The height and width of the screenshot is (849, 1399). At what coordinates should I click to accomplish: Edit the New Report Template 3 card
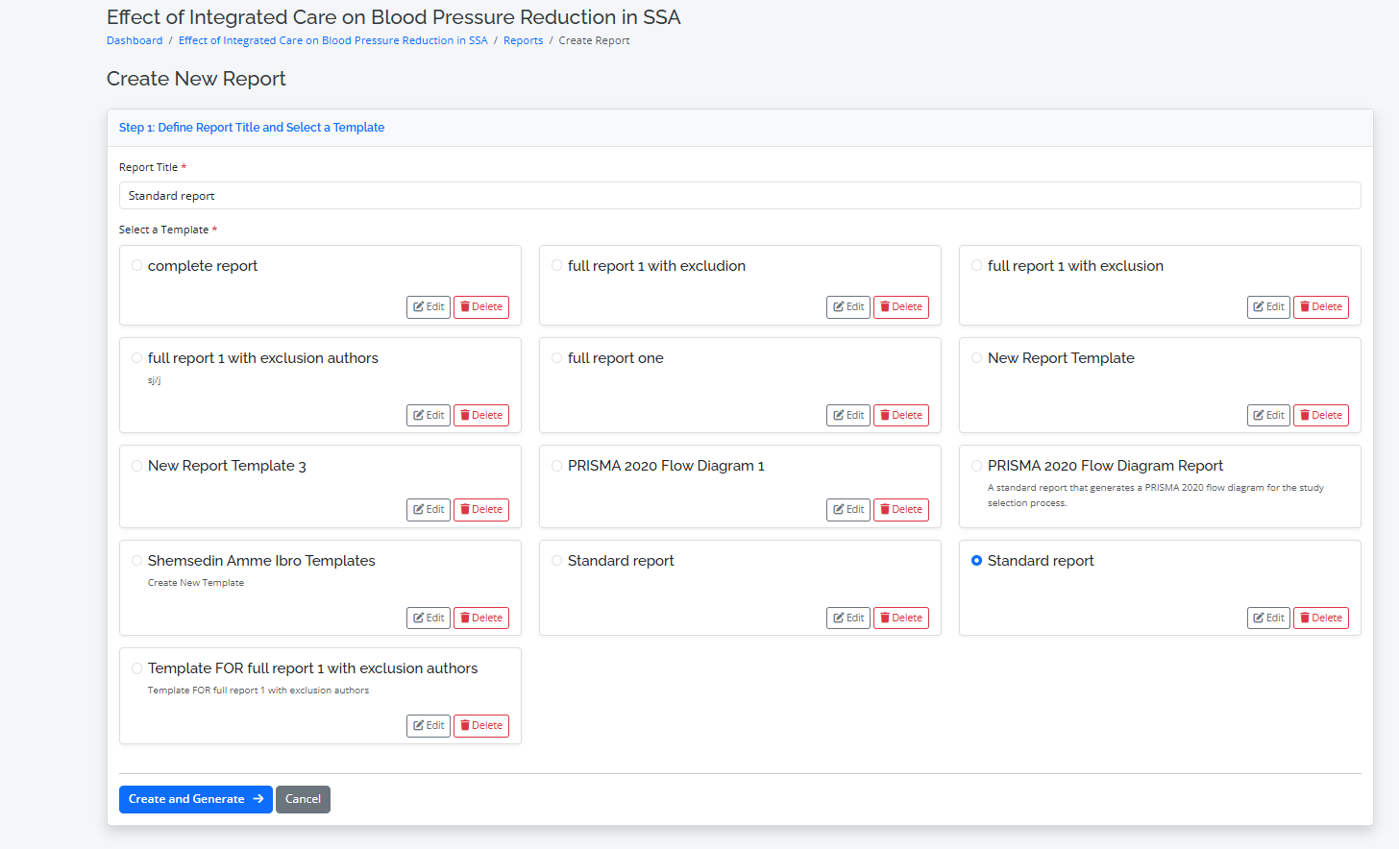tap(428, 510)
